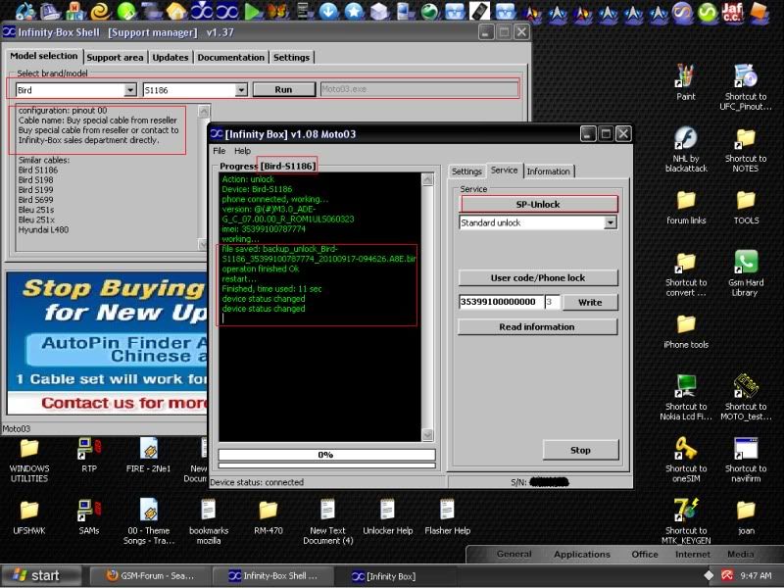Open the WINDOWS UTILITIES folder

click(x=29, y=460)
